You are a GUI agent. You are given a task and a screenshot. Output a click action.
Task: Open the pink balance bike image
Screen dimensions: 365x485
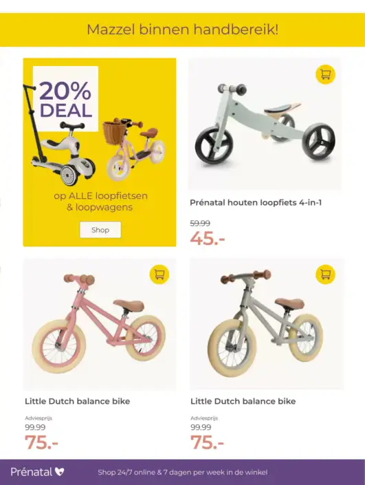(100, 324)
